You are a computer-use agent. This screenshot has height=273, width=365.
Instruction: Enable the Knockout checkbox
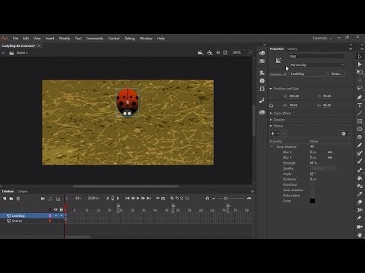312,184
